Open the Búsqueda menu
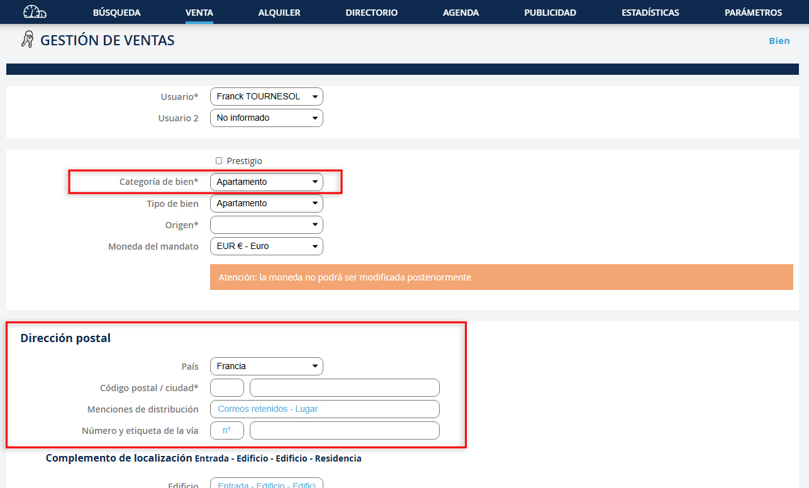Viewport: 809px width, 488px height. coord(116,13)
